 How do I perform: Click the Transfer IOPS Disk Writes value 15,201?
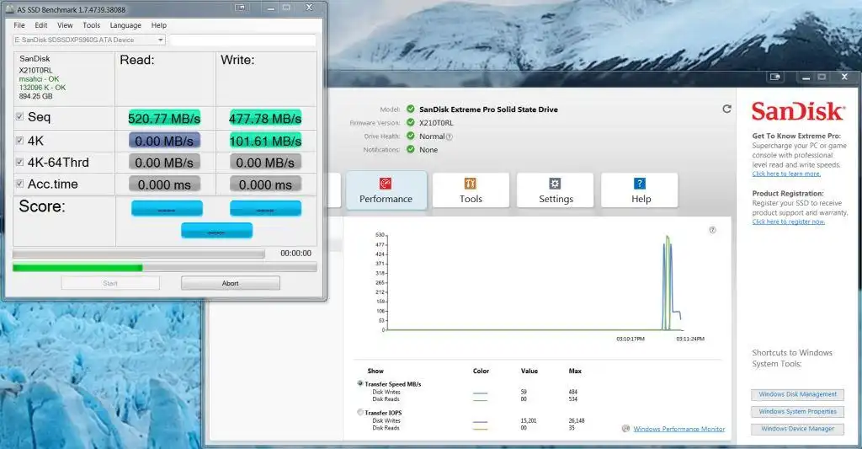coord(529,420)
